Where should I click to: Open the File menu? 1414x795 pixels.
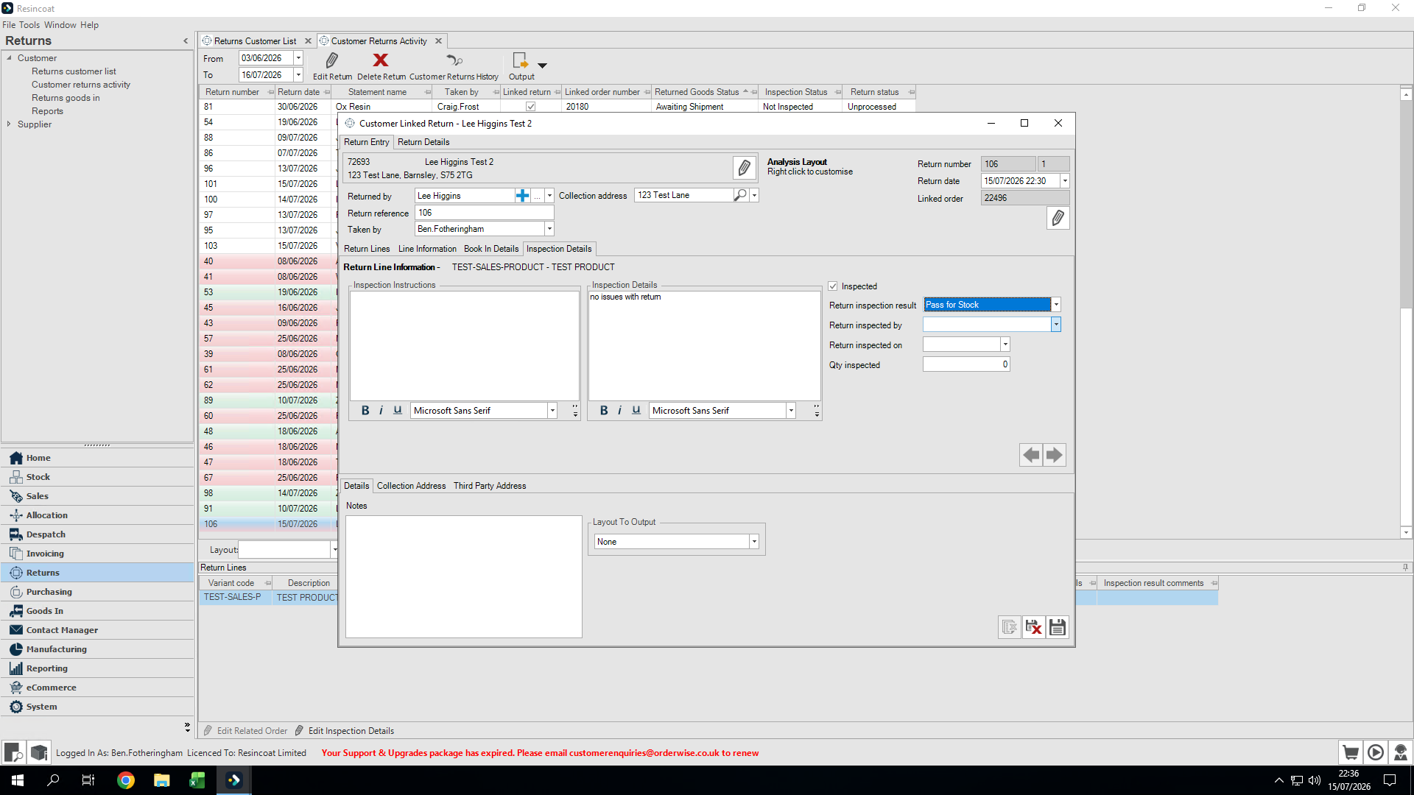[x=9, y=25]
